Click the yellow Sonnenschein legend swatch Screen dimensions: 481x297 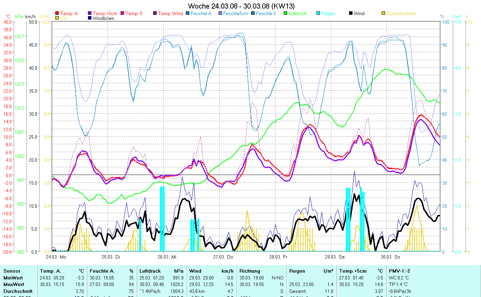click(x=383, y=13)
